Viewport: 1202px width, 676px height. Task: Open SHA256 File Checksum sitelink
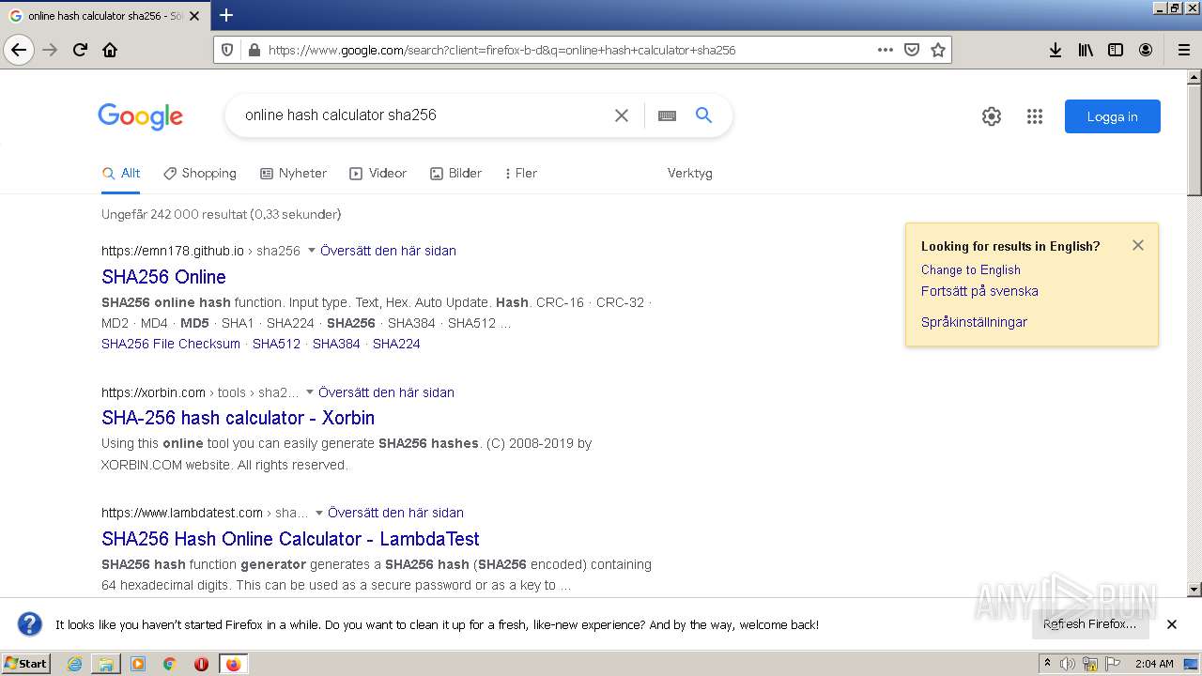171,344
